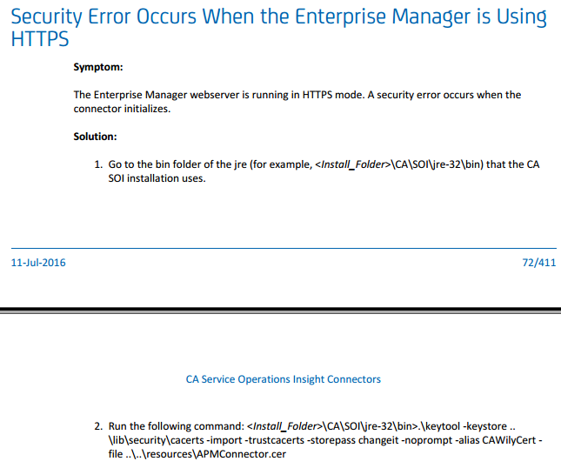
Task: Click the 72/411 page number
Action: pos(538,263)
